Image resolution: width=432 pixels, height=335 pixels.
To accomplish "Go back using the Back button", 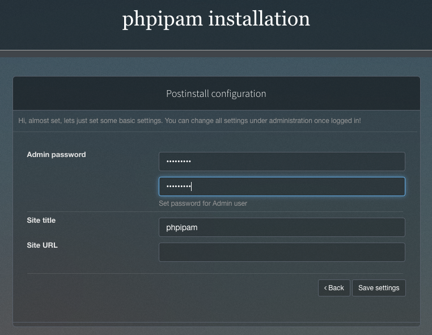I will tap(334, 288).
